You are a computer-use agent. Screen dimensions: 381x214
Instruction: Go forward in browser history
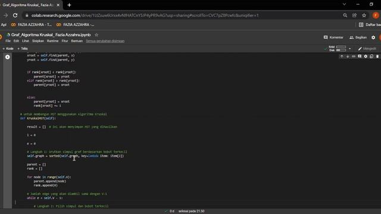tap(5, 15)
